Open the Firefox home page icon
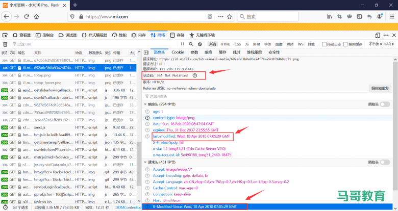Image resolution: width=398 pixels, height=211 pixels. click(x=37, y=17)
